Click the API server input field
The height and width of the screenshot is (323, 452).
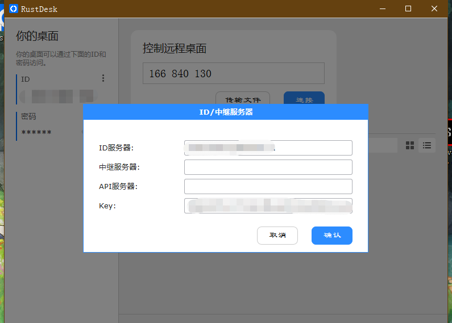pos(268,186)
